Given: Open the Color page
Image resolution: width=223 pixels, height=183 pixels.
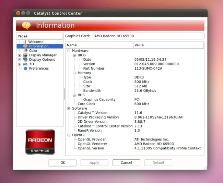Looking at the screenshot, I should [33, 51].
